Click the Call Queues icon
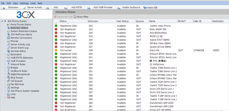Image resolution: width=229 pixels, height=111 pixels. 8,81
